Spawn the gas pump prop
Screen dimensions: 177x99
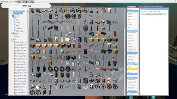(x=92, y=75)
